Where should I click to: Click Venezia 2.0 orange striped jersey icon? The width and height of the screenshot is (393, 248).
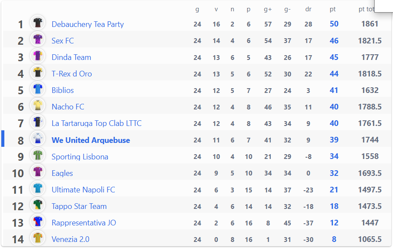coord(37,238)
